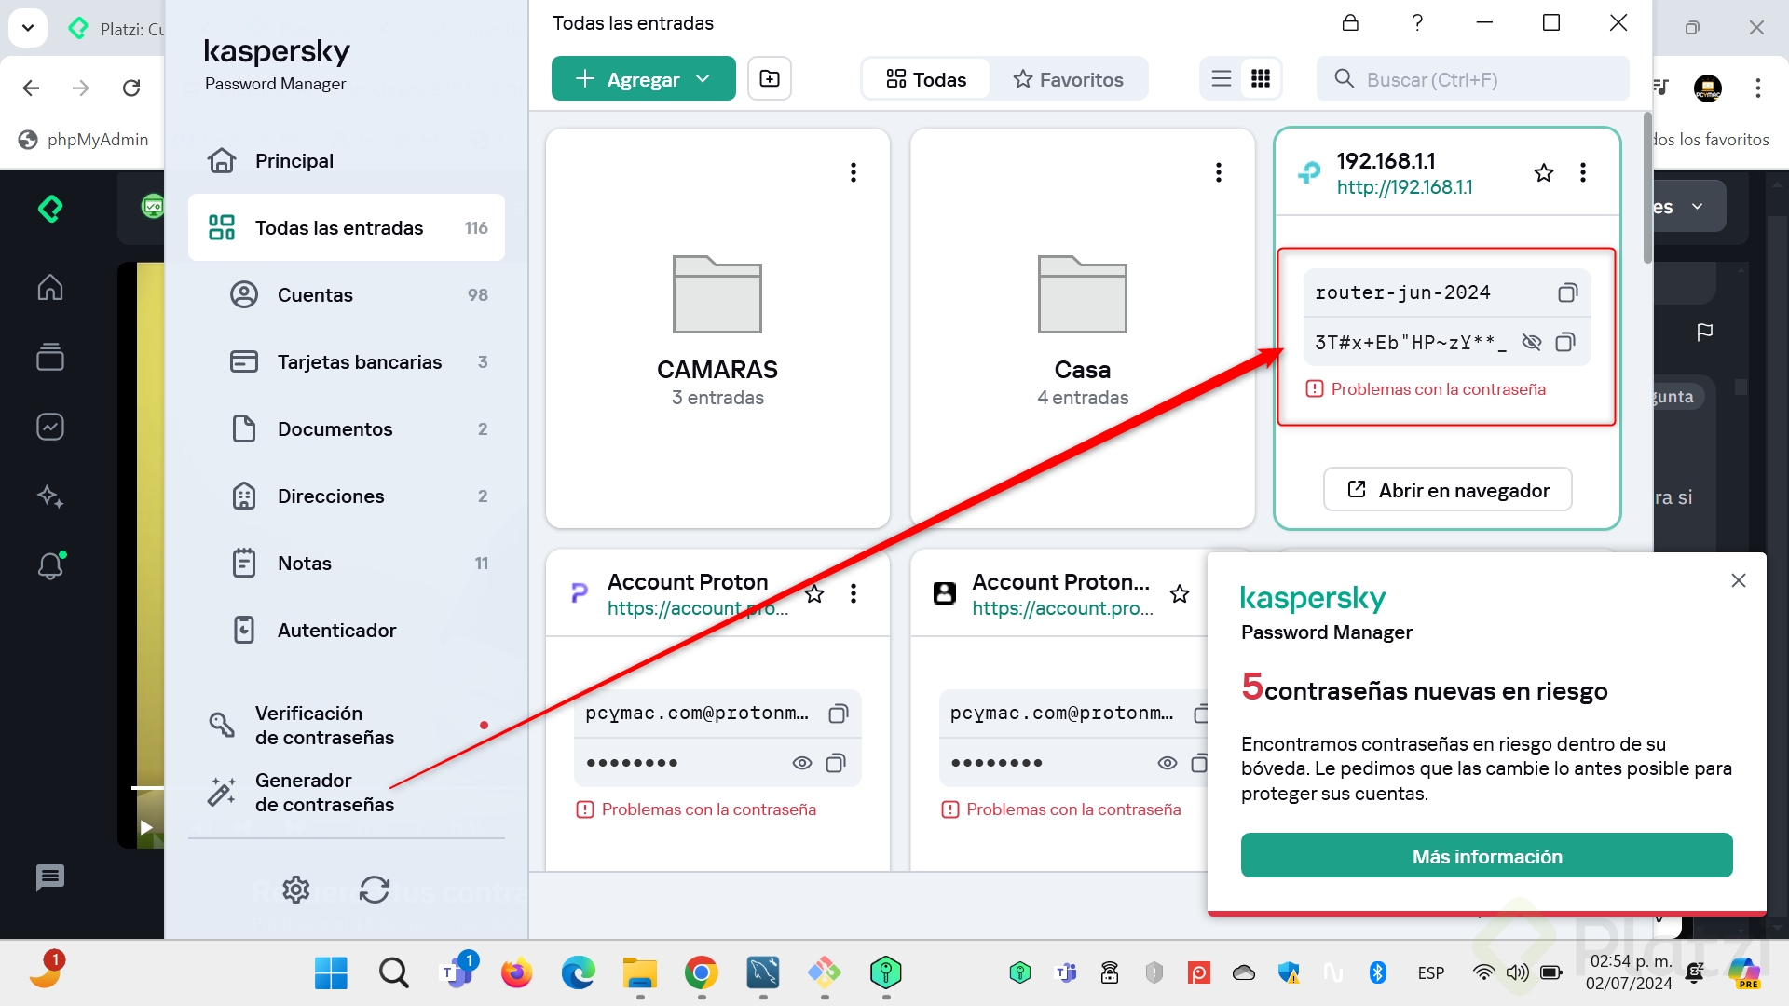Open Windows Start menu
The width and height of the screenshot is (1789, 1006).
(x=331, y=973)
